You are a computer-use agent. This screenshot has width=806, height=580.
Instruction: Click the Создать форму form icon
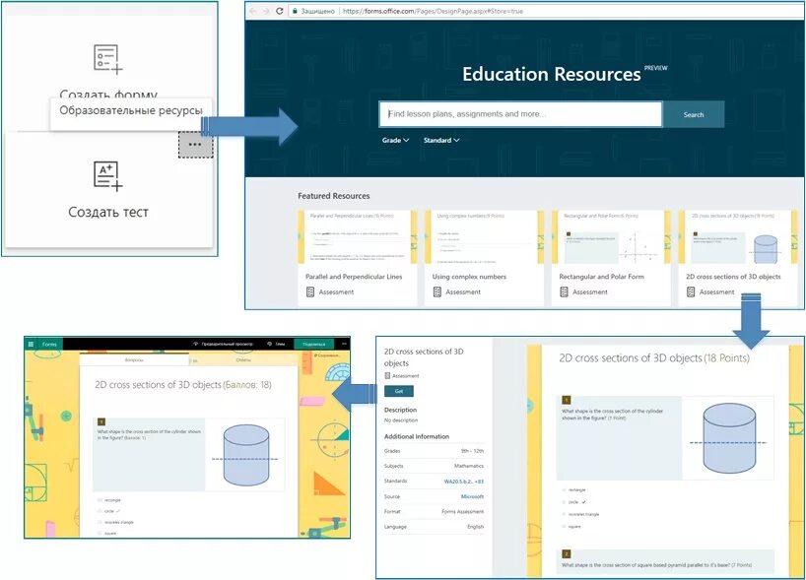(108, 59)
